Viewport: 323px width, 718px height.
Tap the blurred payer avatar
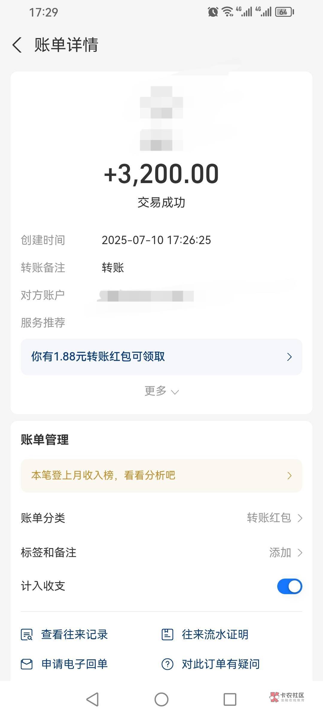[161, 118]
